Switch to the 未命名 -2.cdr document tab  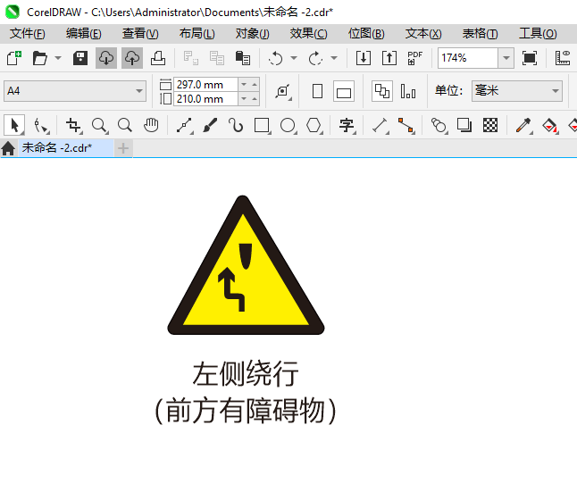pyautogui.click(x=66, y=148)
